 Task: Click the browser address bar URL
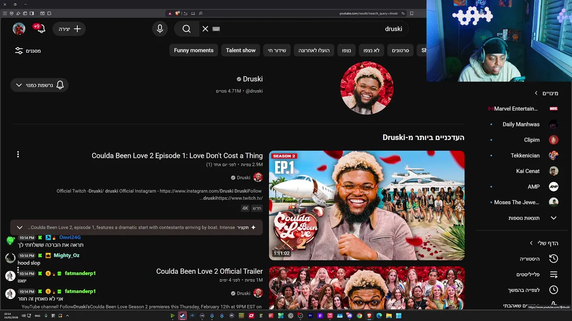[368, 13]
